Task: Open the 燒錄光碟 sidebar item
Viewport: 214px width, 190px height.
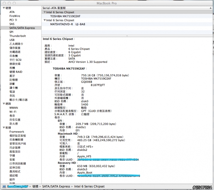Action: [x=15, y=64]
